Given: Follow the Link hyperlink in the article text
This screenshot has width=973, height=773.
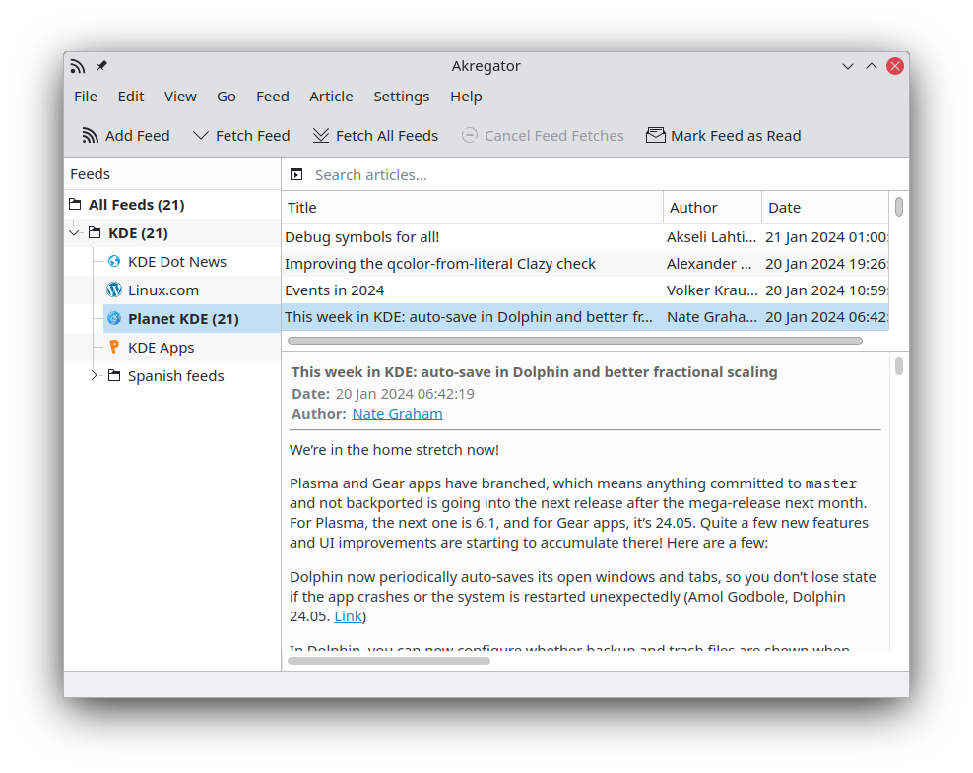Looking at the screenshot, I should pyautogui.click(x=348, y=616).
